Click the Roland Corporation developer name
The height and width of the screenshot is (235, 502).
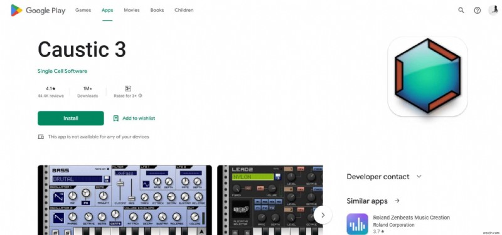click(x=393, y=225)
